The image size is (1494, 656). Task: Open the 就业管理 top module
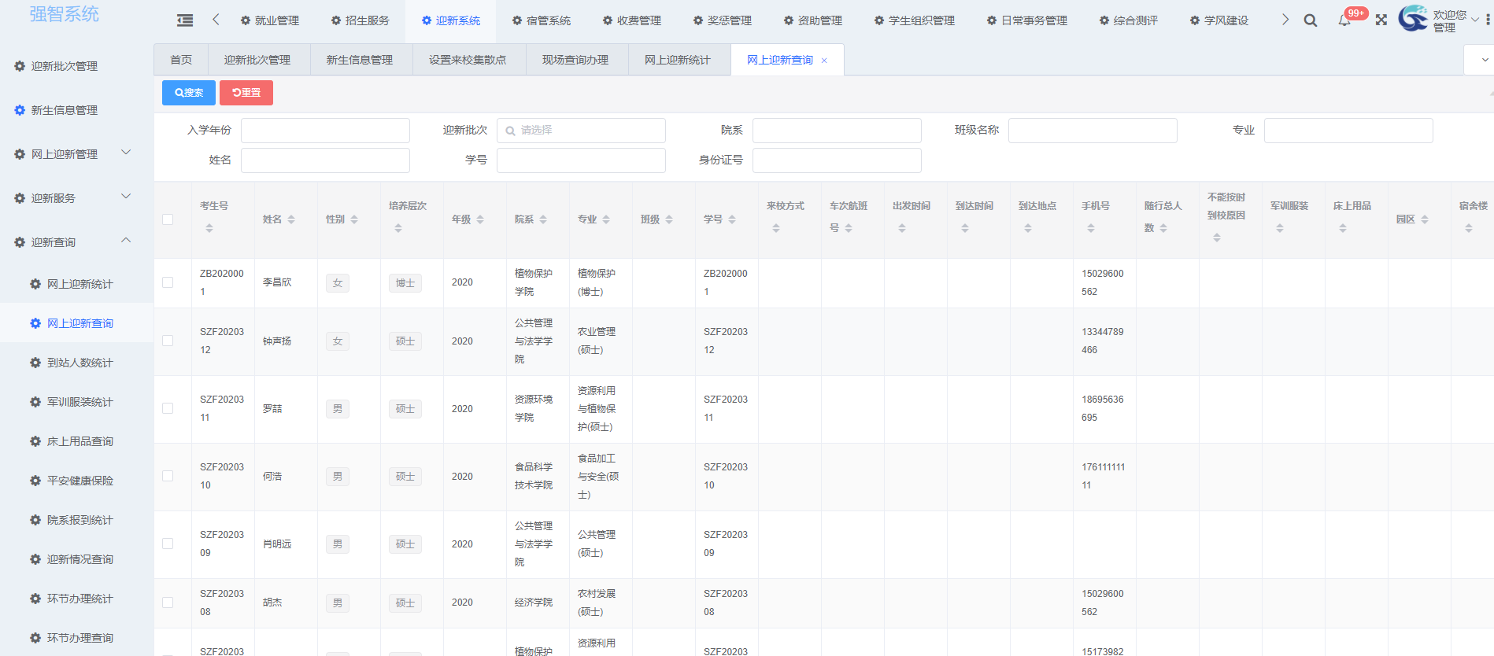(x=270, y=20)
